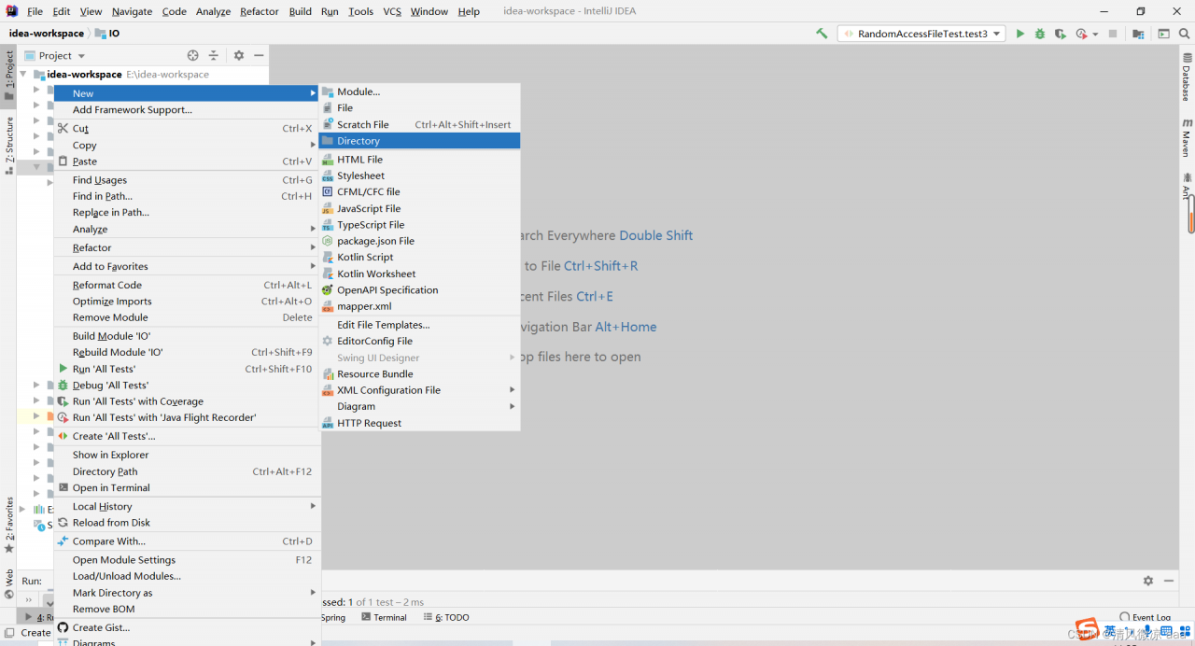Select Scratch File entry
The width and height of the screenshot is (1195, 646).
coord(419,124)
